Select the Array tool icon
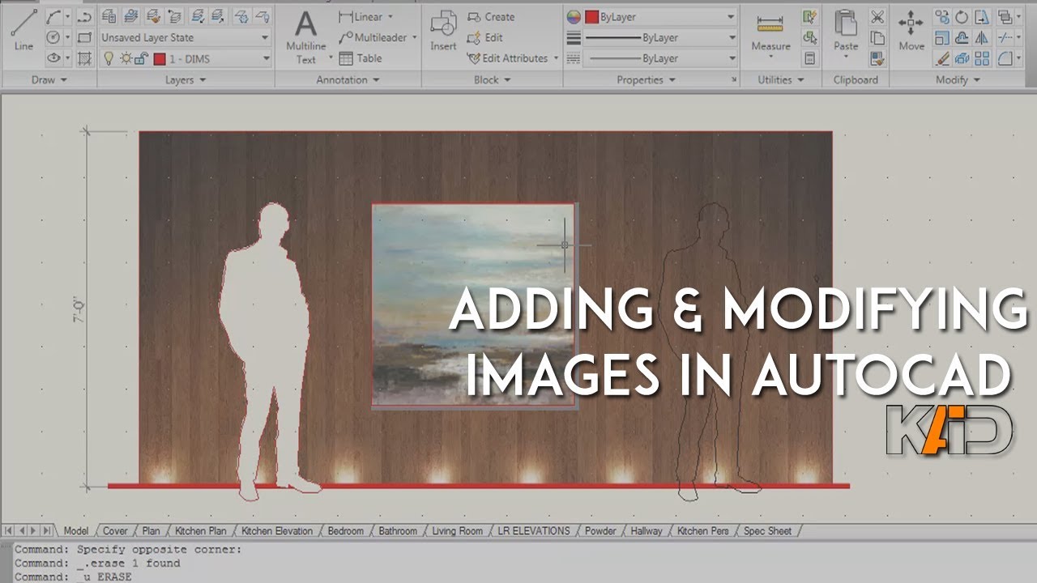This screenshot has height=583, width=1037. (982, 58)
